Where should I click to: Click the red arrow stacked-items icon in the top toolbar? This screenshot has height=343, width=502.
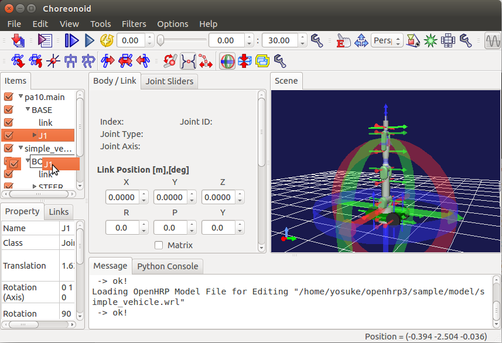(18, 40)
